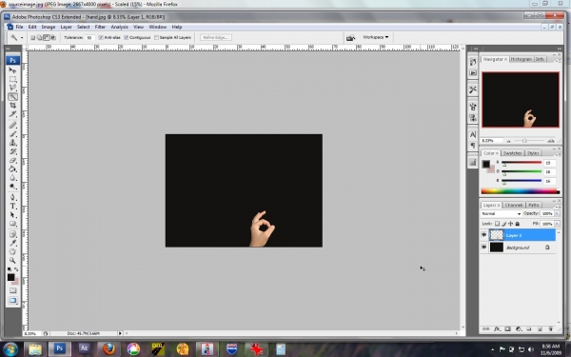This screenshot has height=357, width=571.
Task: Toggle Quick Mask mode in toolbox
Action: (12, 290)
